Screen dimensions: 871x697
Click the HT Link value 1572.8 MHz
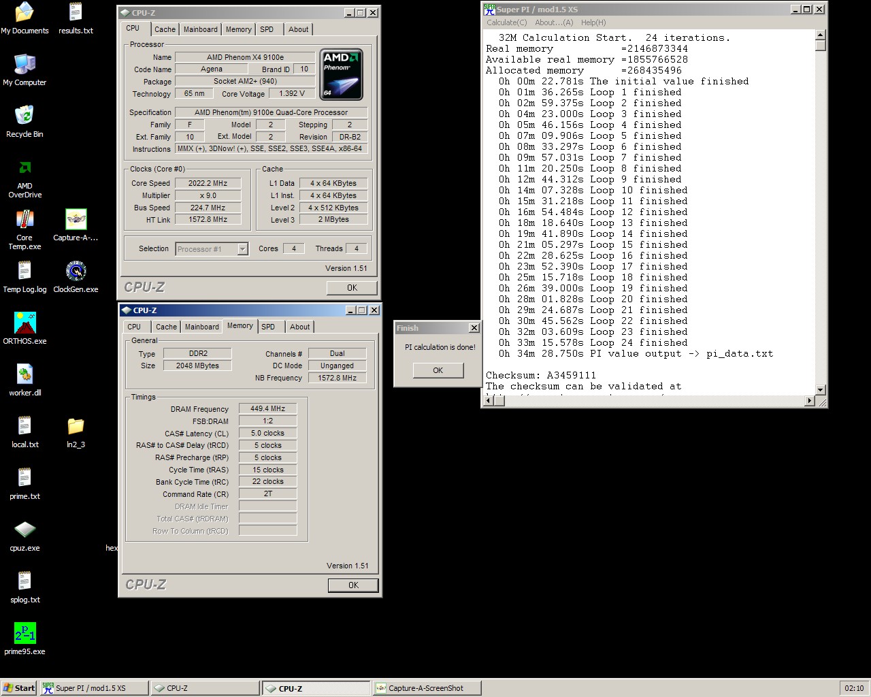(208, 220)
